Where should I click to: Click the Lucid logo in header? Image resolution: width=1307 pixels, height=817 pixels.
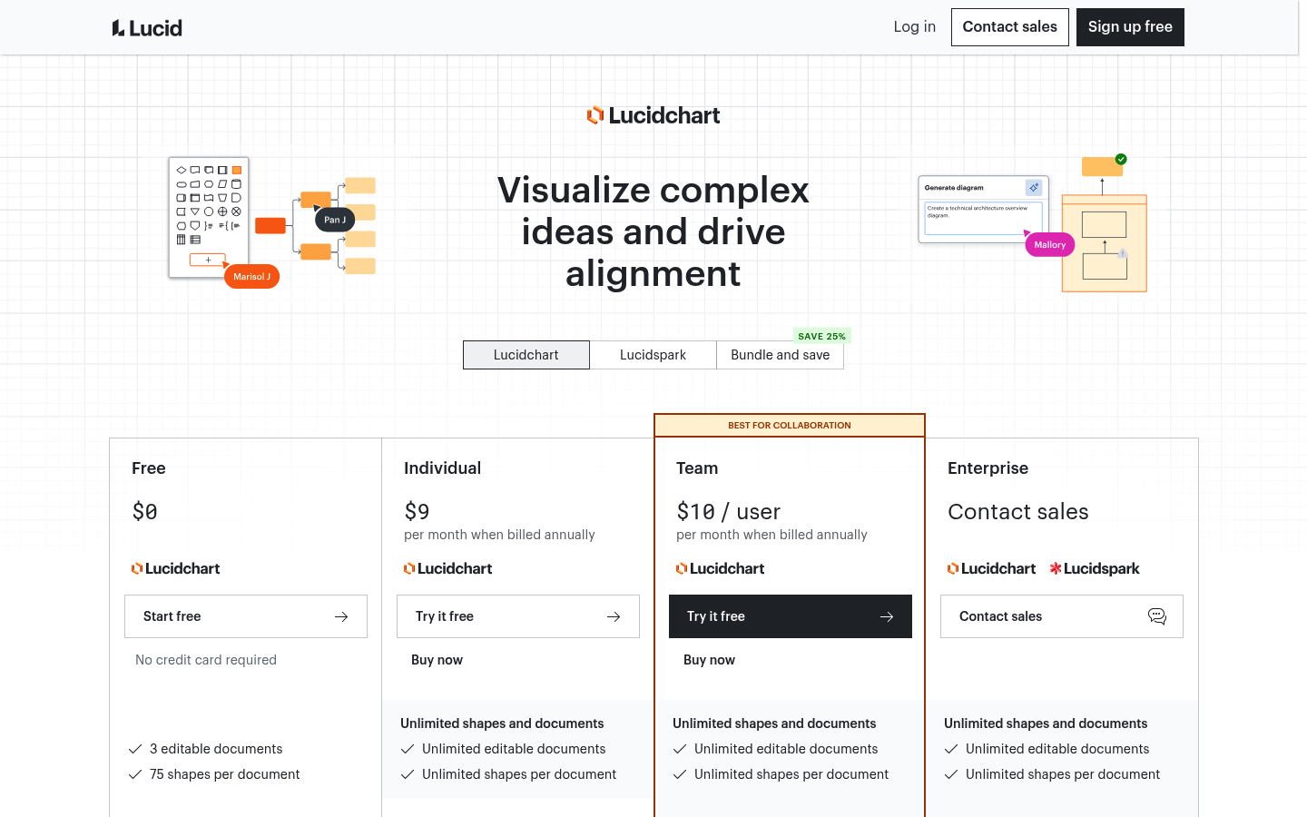[147, 28]
